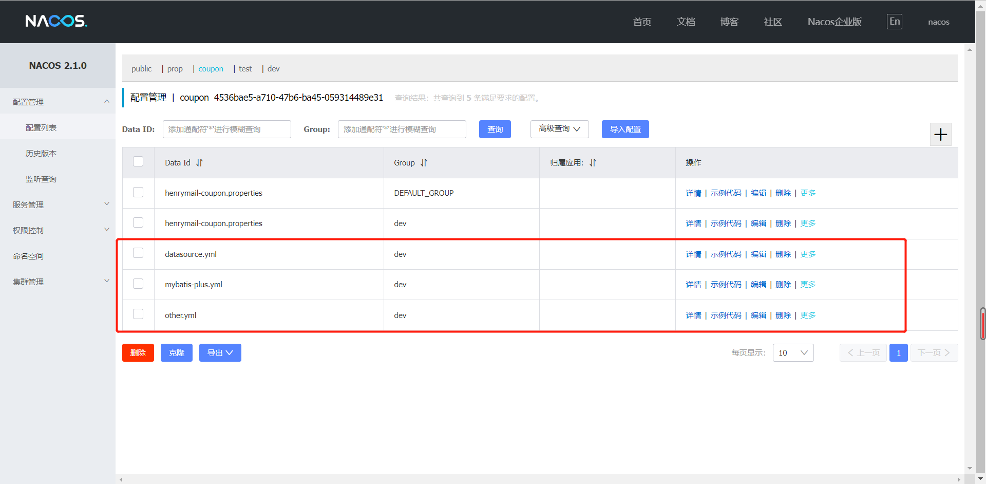Open the 导出 export dropdown button

pos(220,353)
